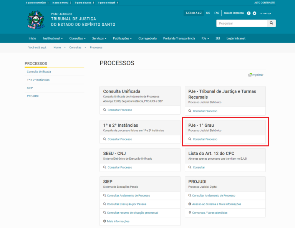
Task: Click magnifier icon beside Consultar Execução por Pessoa
Action: click(104, 204)
